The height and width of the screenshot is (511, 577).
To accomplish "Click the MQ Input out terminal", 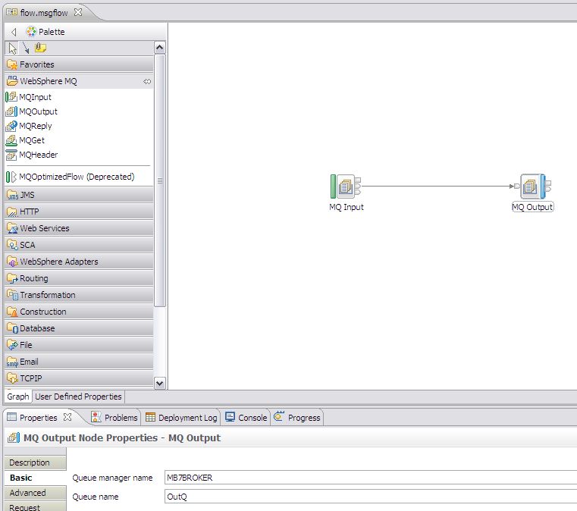I will tap(358, 187).
